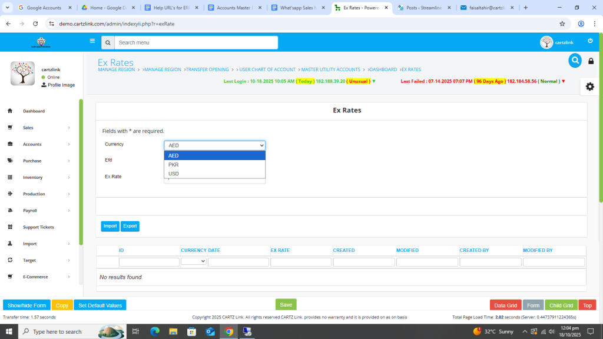Image resolution: width=603 pixels, height=339 pixels.
Task: Click the Dashboard home icon in sidebar
Action: coord(10,111)
